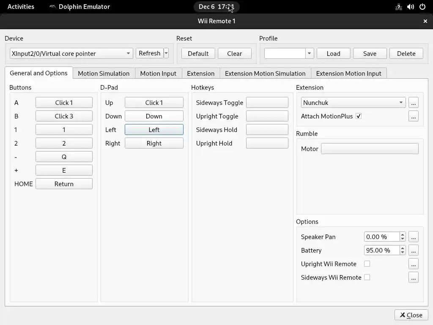433x325 pixels.
Task: Open Attach MotionPlus ellipsis settings button
Action: pos(413,116)
